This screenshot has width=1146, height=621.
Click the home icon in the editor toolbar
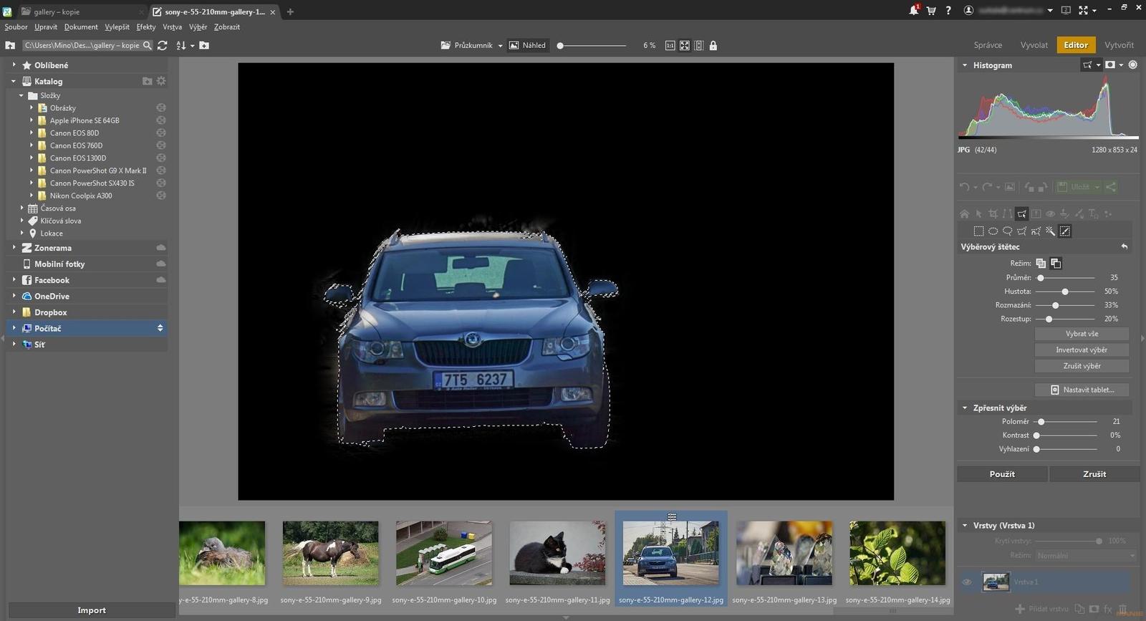point(964,213)
